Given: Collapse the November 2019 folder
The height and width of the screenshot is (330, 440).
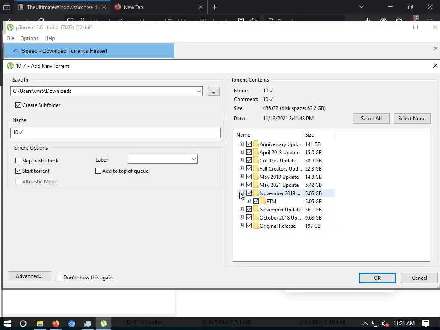Looking at the screenshot, I should [x=241, y=193].
